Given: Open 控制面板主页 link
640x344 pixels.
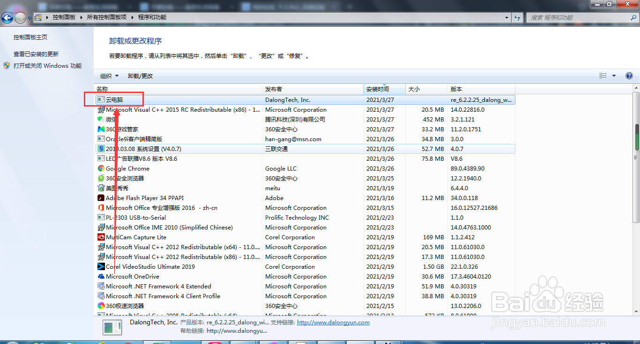Looking at the screenshot, I should point(30,37).
